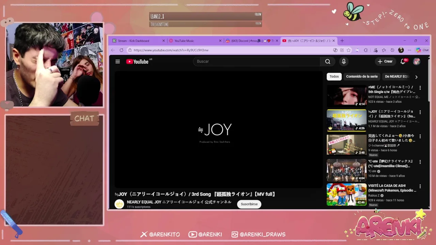This screenshot has width=436, height=245.
Task: Click the °C-ute channel name
Action: [x=372, y=171]
